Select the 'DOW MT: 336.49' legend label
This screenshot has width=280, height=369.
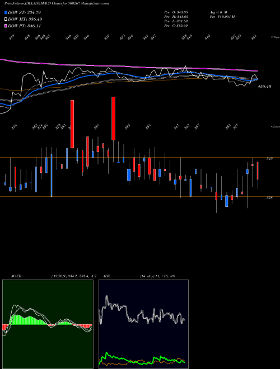pyautogui.click(x=25, y=20)
